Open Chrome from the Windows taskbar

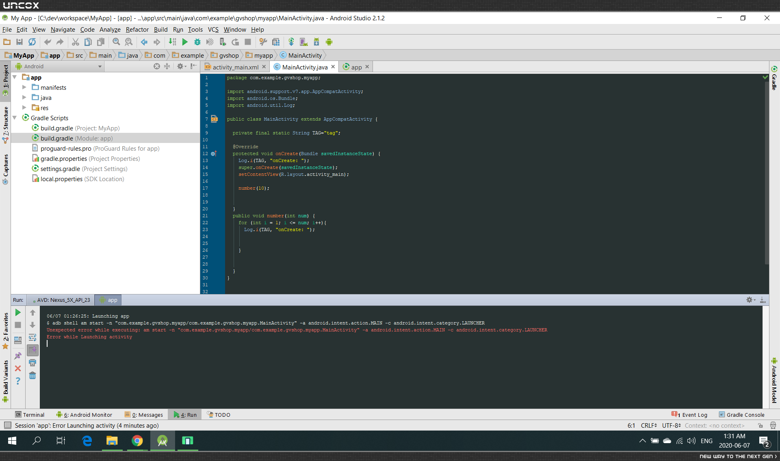click(x=137, y=441)
